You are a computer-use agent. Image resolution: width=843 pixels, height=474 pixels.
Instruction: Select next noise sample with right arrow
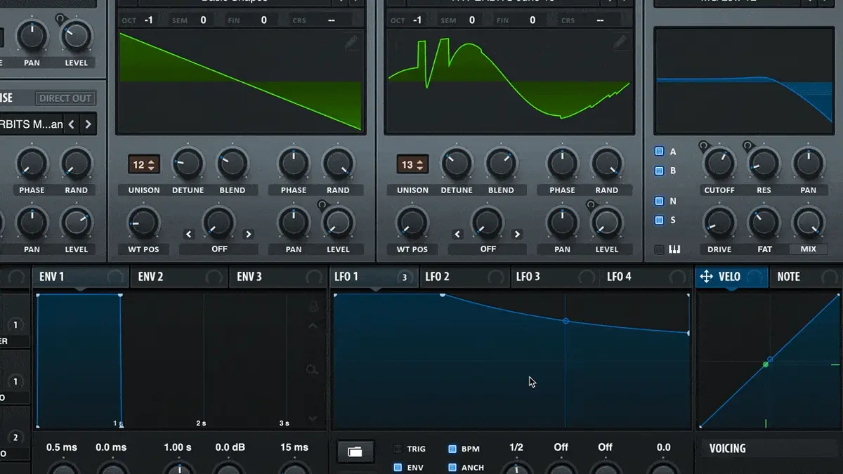tap(88, 124)
